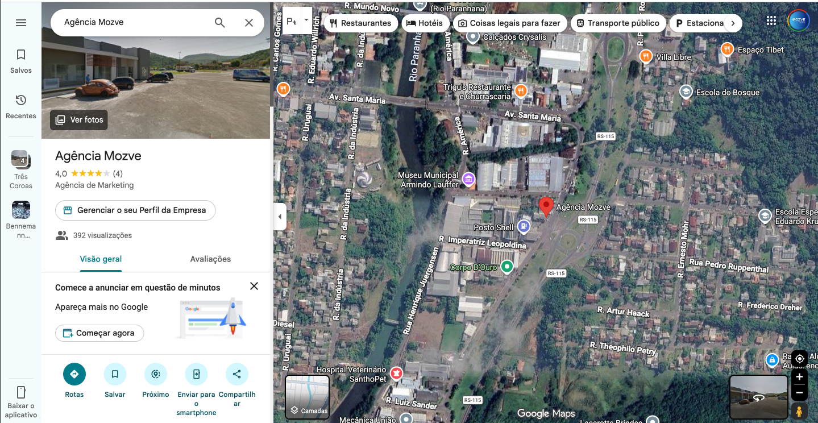818x423 pixels.
Task: Click Escola do Bosque marker
Action: [x=686, y=92]
